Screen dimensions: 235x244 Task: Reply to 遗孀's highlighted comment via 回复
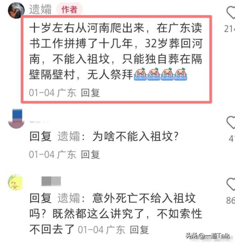tap(90, 93)
